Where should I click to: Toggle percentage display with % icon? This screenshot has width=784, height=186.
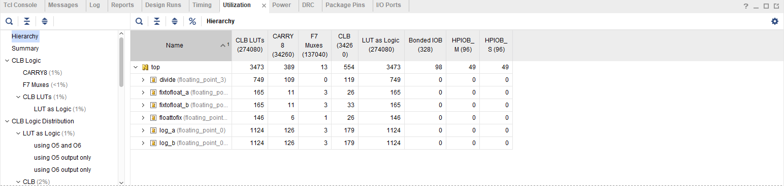tap(192, 21)
